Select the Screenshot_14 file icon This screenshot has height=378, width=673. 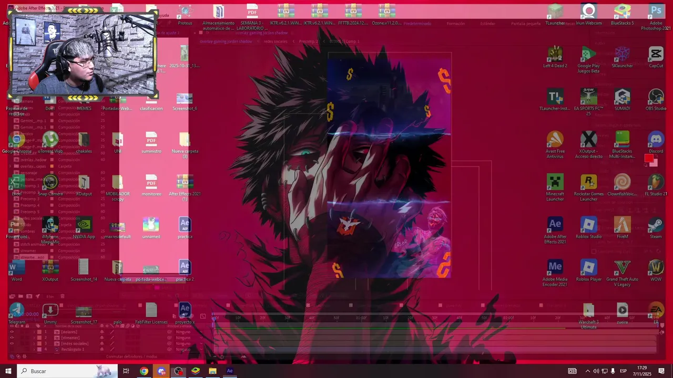pyautogui.click(x=84, y=270)
